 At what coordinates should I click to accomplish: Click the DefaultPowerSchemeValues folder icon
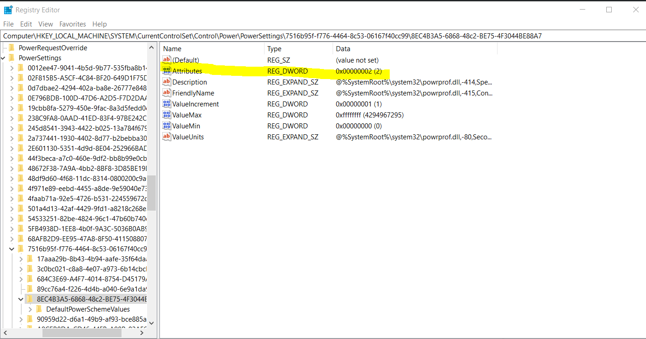(x=39, y=309)
